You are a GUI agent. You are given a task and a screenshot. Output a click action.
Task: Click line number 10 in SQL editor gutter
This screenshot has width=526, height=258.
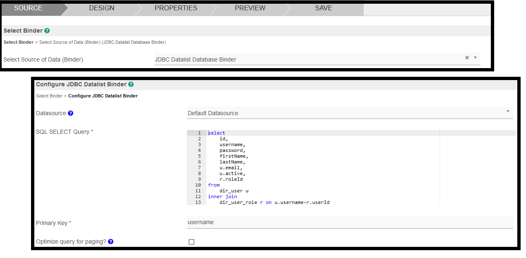198,185
